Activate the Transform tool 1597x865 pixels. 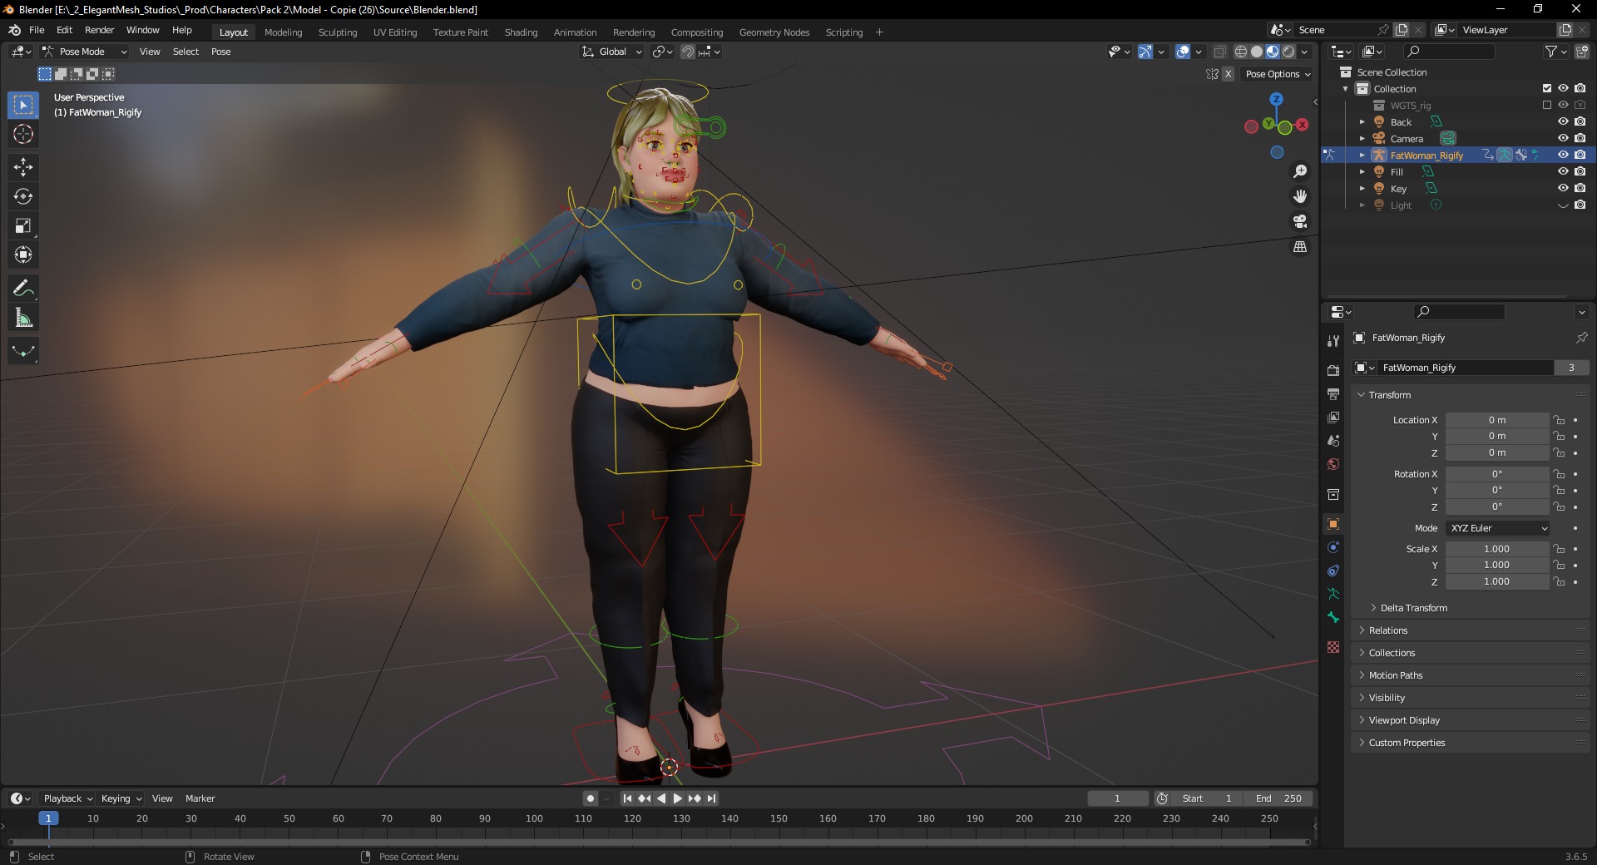point(23,255)
